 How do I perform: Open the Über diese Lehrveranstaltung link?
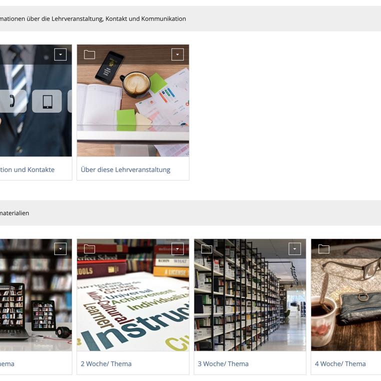click(125, 169)
